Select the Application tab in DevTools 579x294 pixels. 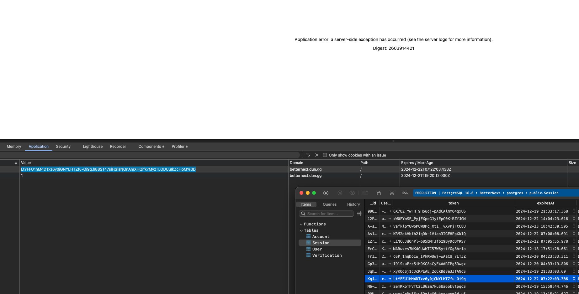[x=39, y=147]
